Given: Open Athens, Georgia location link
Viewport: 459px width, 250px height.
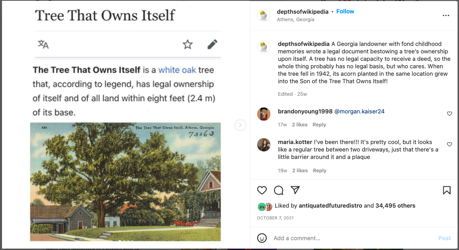Looking at the screenshot, I should 296,20.
